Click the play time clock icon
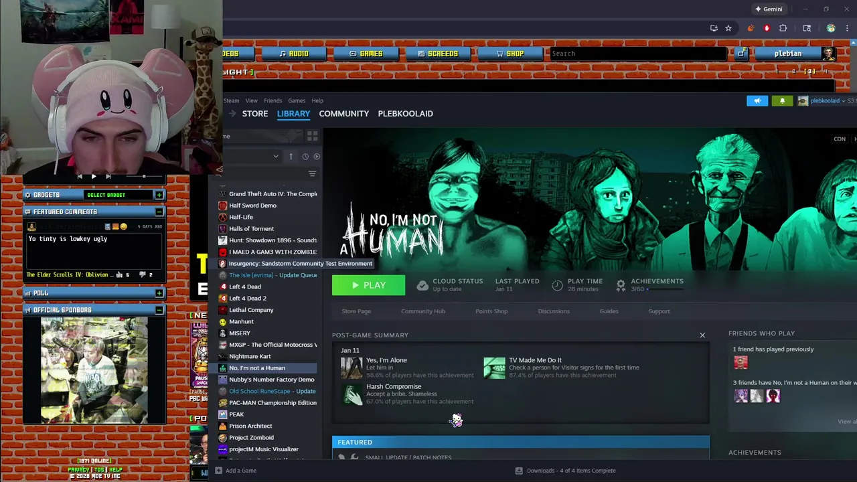The image size is (857, 482). pos(557,286)
